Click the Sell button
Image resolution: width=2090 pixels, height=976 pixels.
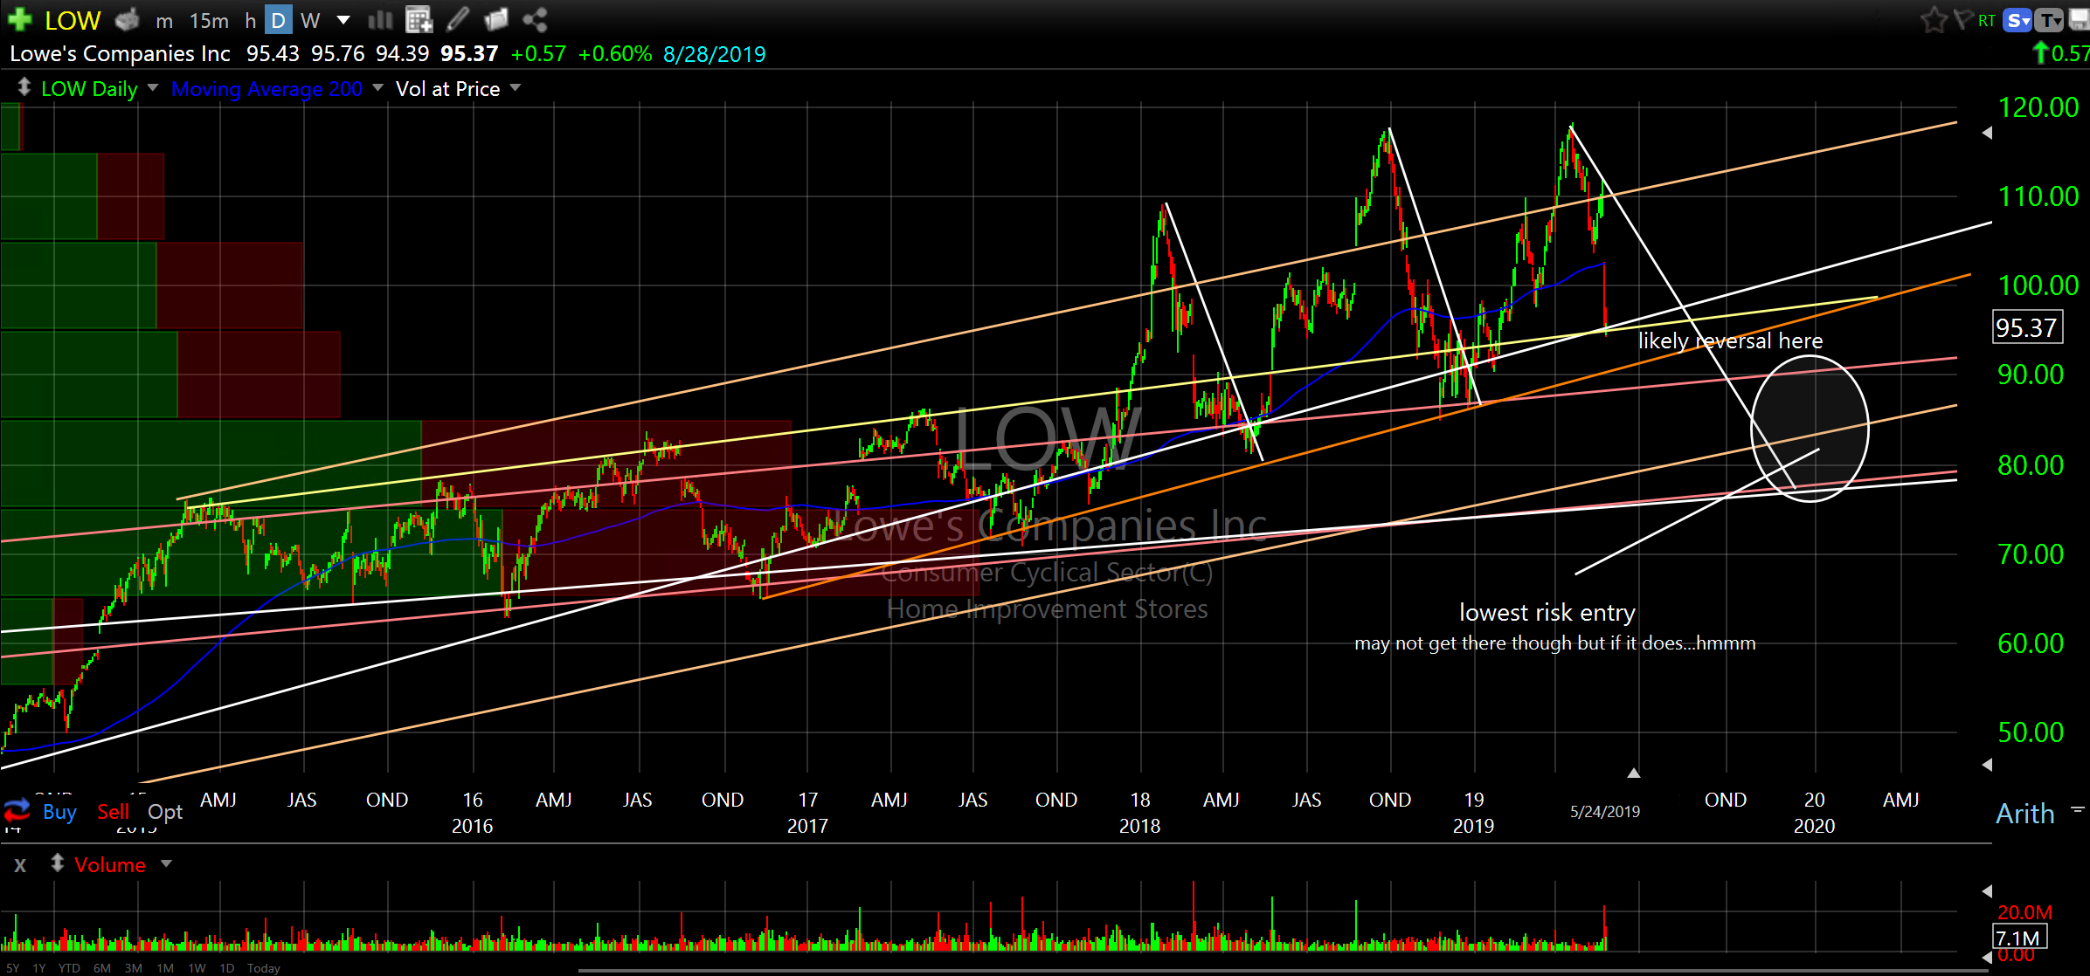click(113, 812)
